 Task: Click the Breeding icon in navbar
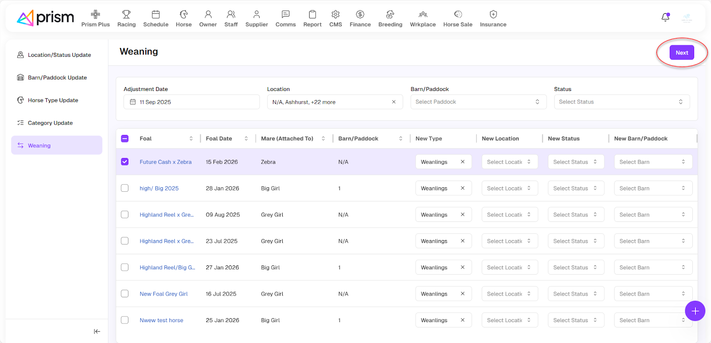coord(390,15)
